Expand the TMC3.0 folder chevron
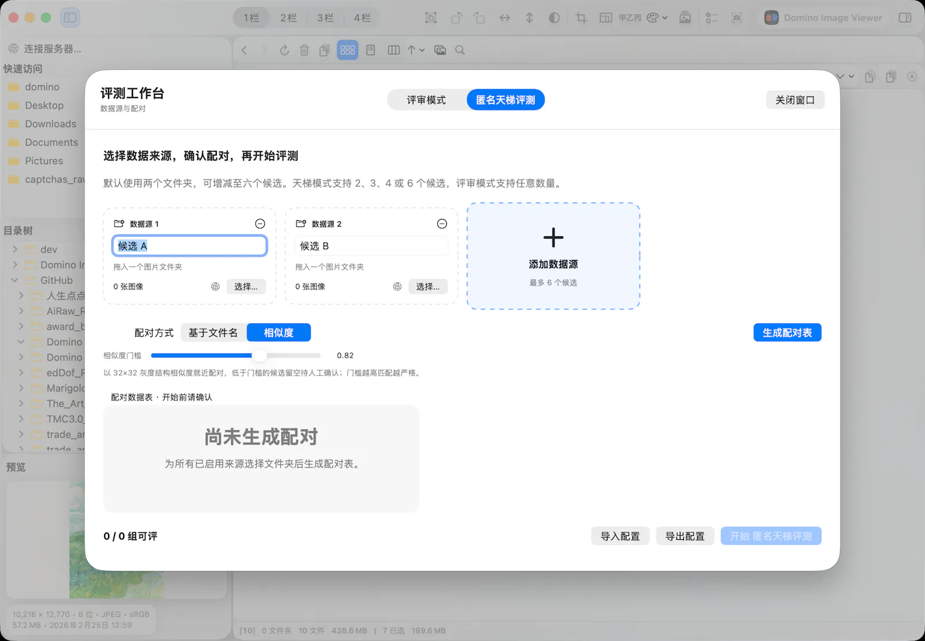 [x=21, y=419]
